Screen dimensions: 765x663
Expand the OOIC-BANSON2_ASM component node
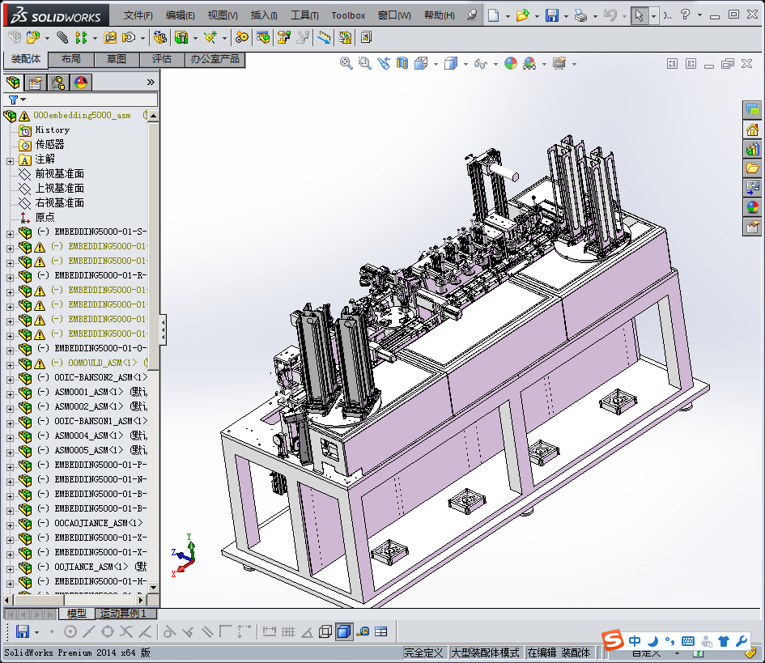tap(10, 378)
